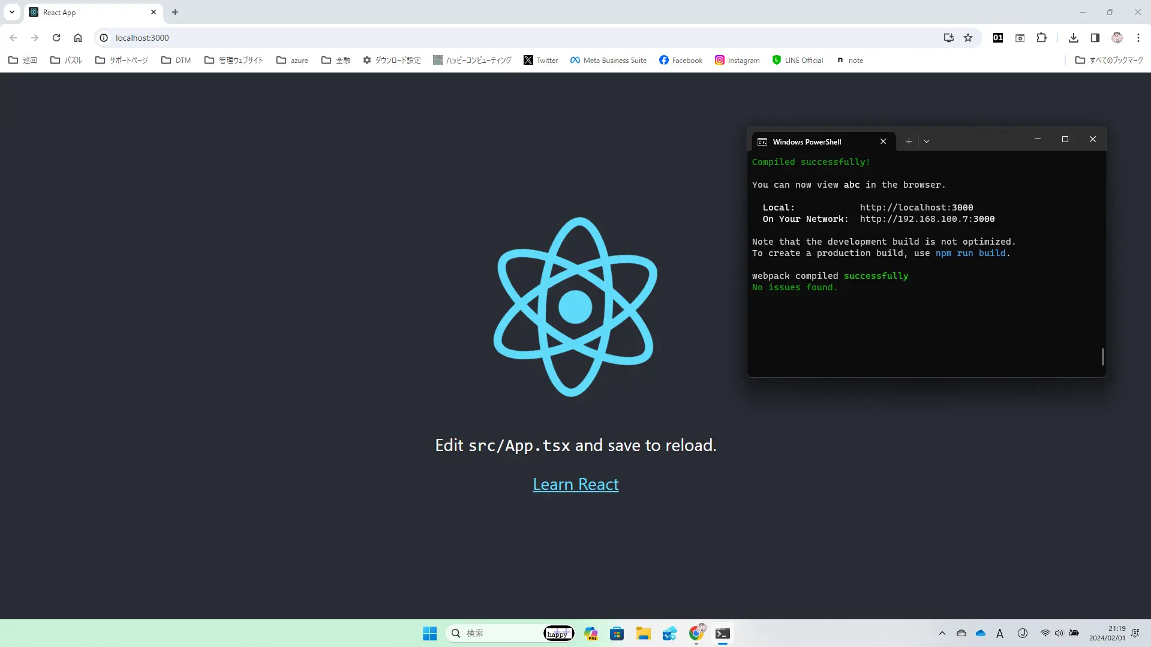The width and height of the screenshot is (1151, 647).
Task: Click the browser forward arrow
Action: click(35, 38)
